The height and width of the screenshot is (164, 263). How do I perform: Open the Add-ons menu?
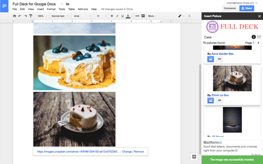(x=83, y=9)
